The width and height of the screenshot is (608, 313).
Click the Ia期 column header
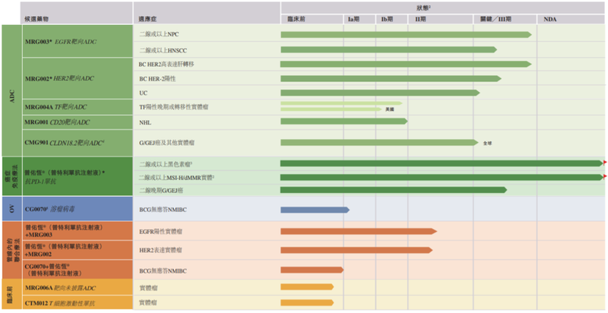tap(353, 18)
